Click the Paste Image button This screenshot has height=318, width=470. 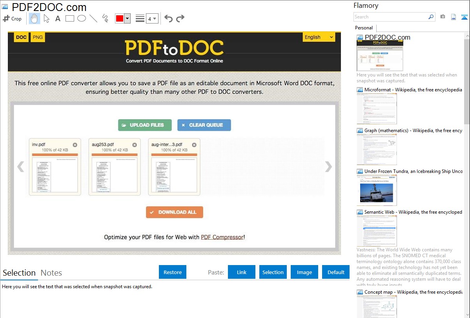point(304,272)
